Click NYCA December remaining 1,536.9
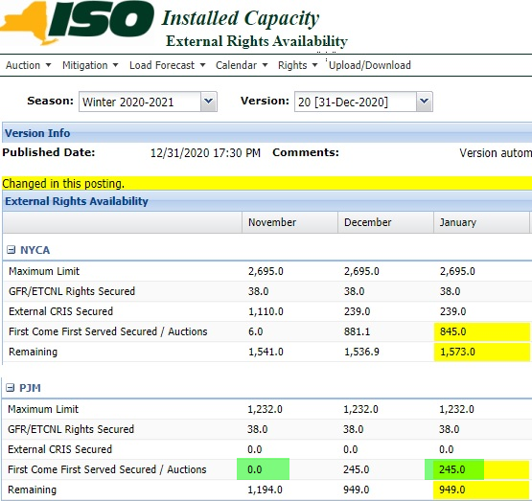 pyautogui.click(x=361, y=352)
